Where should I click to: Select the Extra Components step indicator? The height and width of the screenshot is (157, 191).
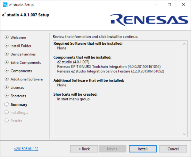(7, 62)
